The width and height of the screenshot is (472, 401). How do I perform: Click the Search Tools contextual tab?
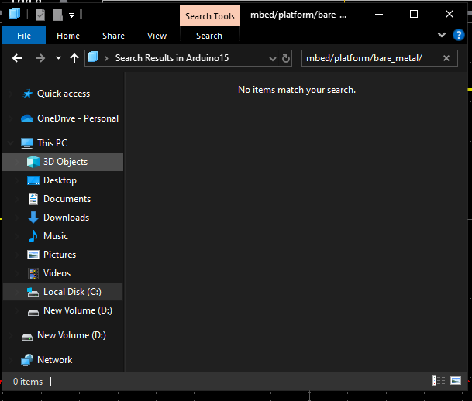tap(210, 16)
